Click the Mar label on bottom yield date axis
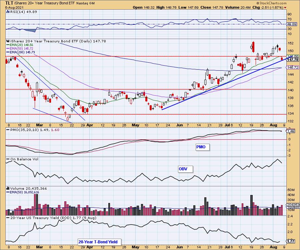 click(39, 247)
